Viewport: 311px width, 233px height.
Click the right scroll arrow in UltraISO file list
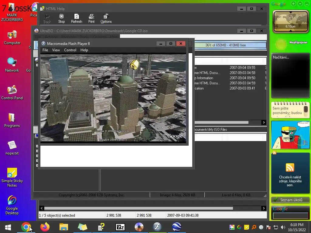click(x=264, y=123)
